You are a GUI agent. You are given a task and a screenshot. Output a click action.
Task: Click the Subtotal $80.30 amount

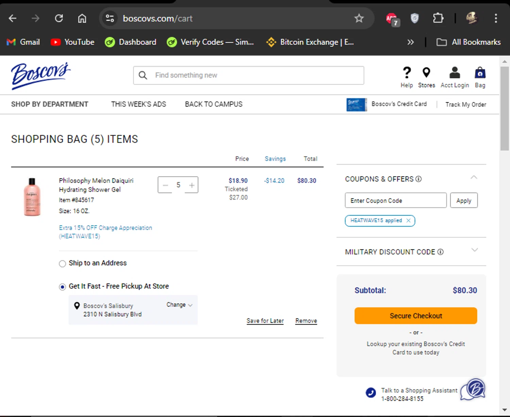point(465,291)
